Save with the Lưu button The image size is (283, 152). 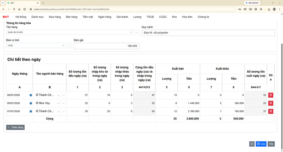pyautogui.click(x=261, y=144)
